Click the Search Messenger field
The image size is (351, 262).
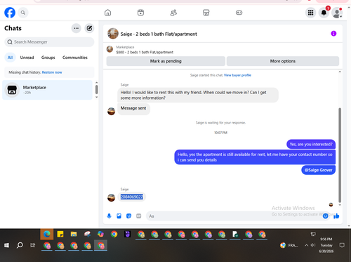pyautogui.click(x=49, y=42)
